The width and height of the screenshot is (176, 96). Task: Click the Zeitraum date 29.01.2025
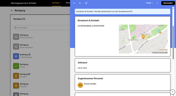click(82, 68)
